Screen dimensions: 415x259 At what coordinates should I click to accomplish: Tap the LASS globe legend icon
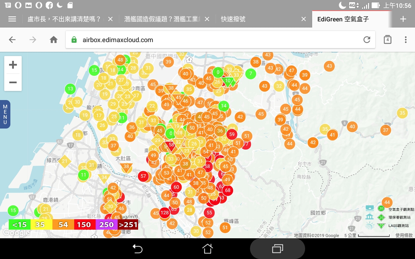[x=370, y=226]
